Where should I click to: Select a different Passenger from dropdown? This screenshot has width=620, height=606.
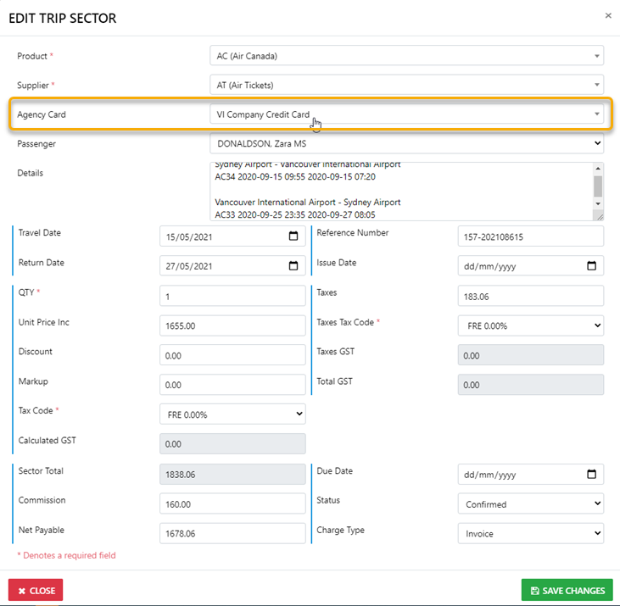coord(406,144)
